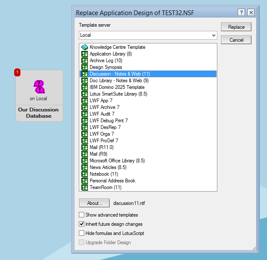Click the TeamRoom (11) template icon
This screenshot has width=267, height=260.
(84, 187)
